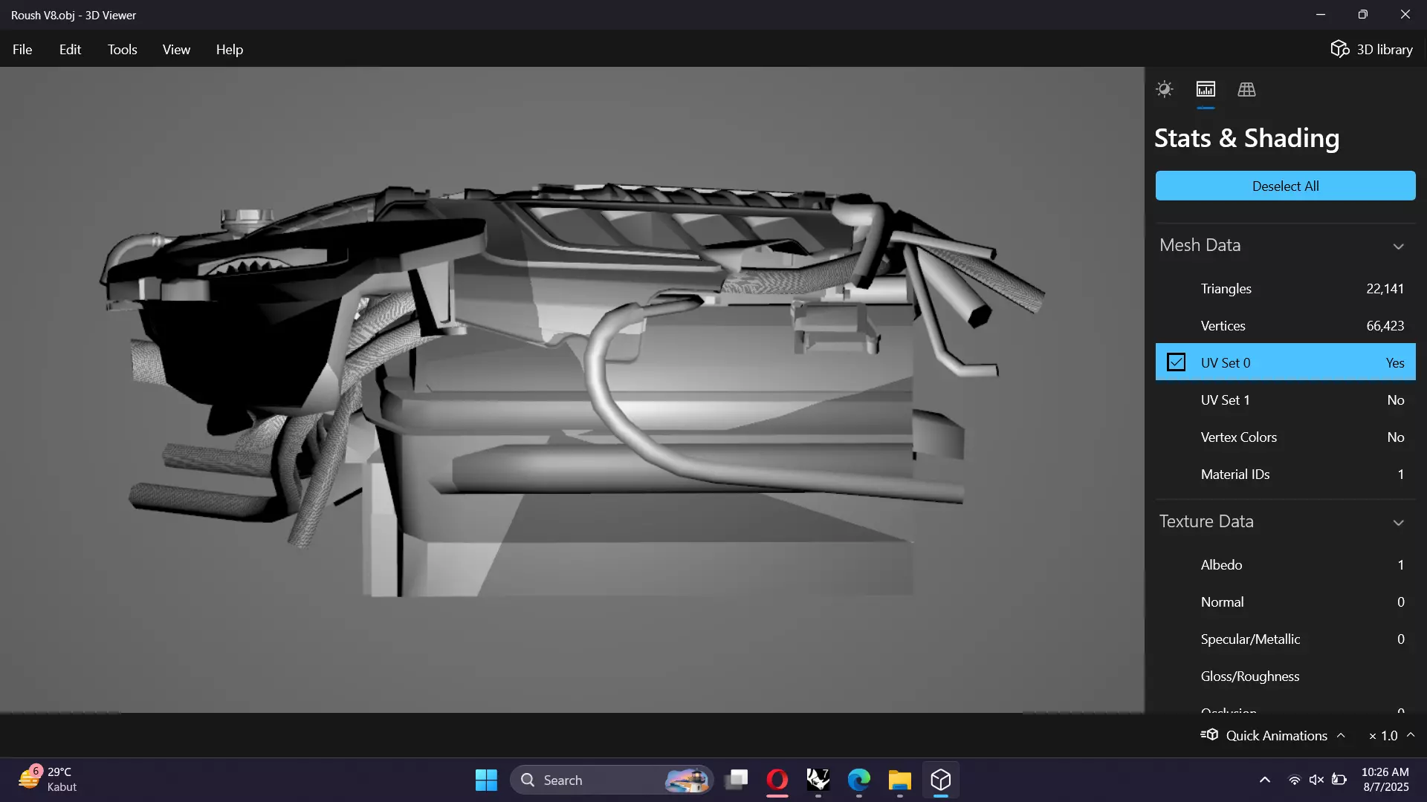
Task: Select the Albedo texture row
Action: point(1285,564)
